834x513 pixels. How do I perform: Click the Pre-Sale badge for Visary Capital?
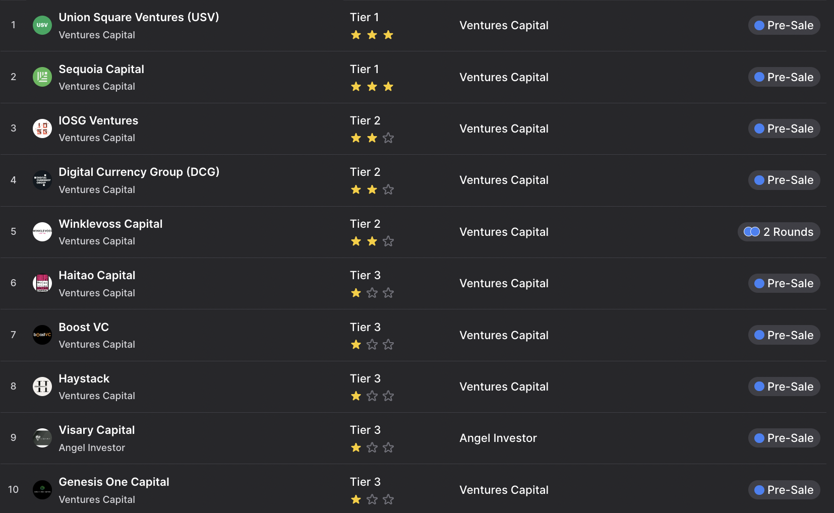point(784,438)
